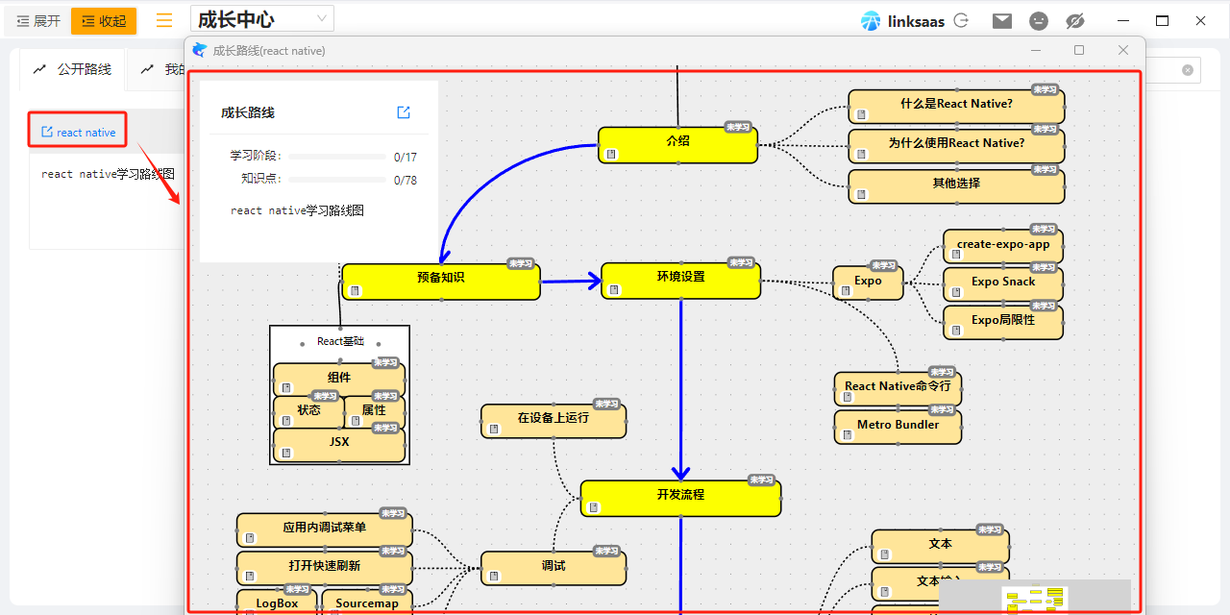
Task: Click the 属性 node in React基础
Action: tap(374, 412)
